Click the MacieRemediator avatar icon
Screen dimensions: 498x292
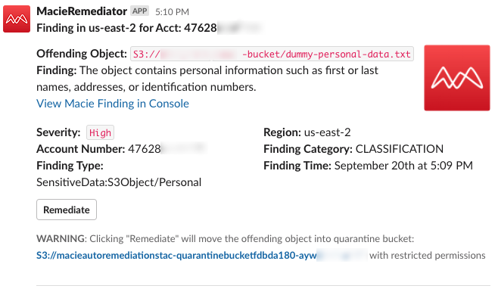pyautogui.click(x=17, y=19)
